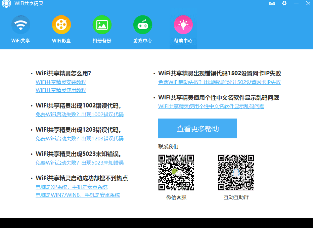Click heading WiFi共享精灵出现错误代码1502设置网卡IP失败
This screenshot has height=228, width=313.
[x=220, y=73]
